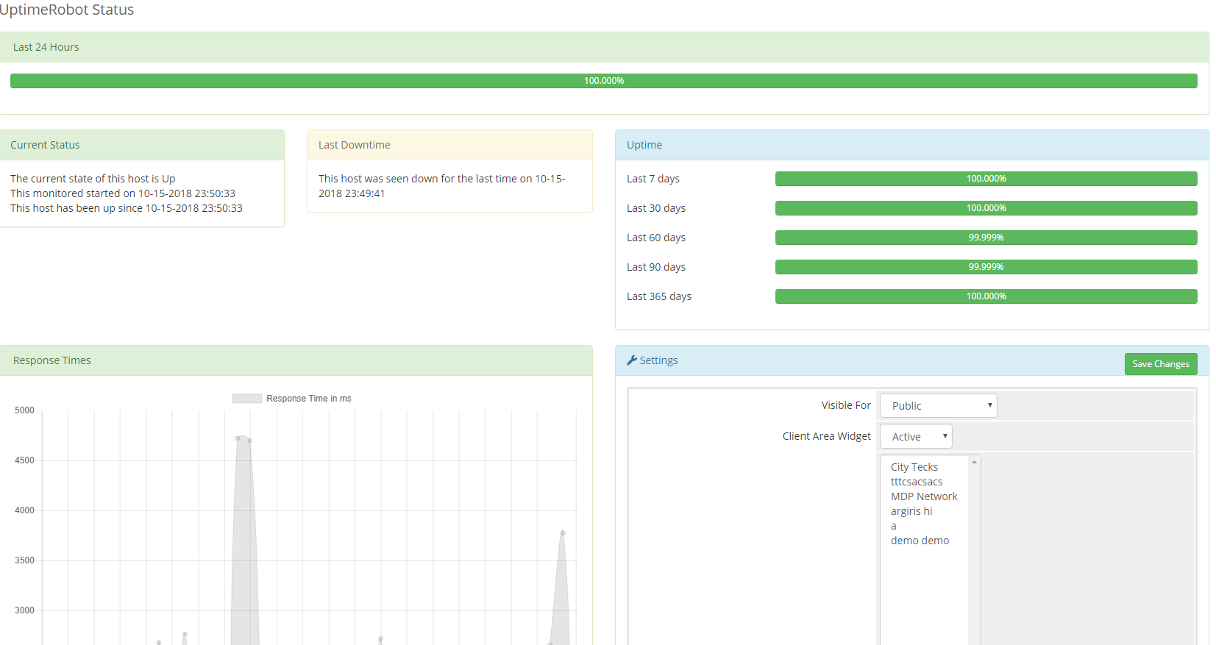Click the Uptime panel header
The height and width of the screenshot is (645, 1216).
click(911, 145)
